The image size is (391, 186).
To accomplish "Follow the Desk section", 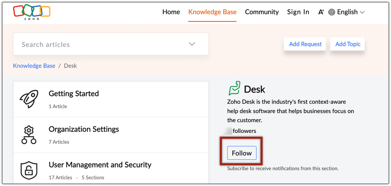I will pos(242,153).
